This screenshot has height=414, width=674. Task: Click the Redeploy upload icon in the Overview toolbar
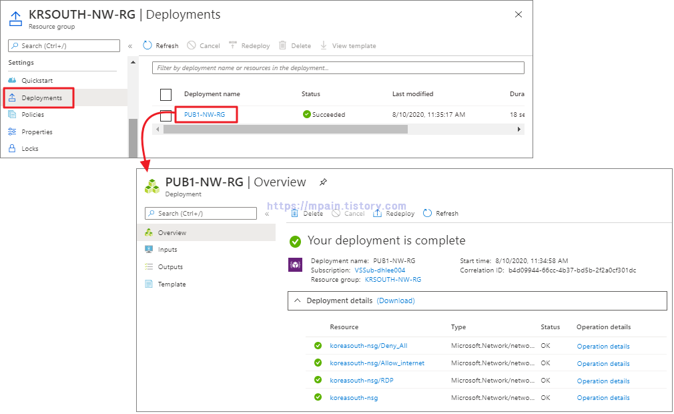pyautogui.click(x=377, y=213)
